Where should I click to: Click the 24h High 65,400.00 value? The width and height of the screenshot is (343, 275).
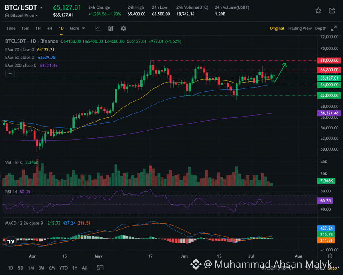pyautogui.click(x=137, y=14)
